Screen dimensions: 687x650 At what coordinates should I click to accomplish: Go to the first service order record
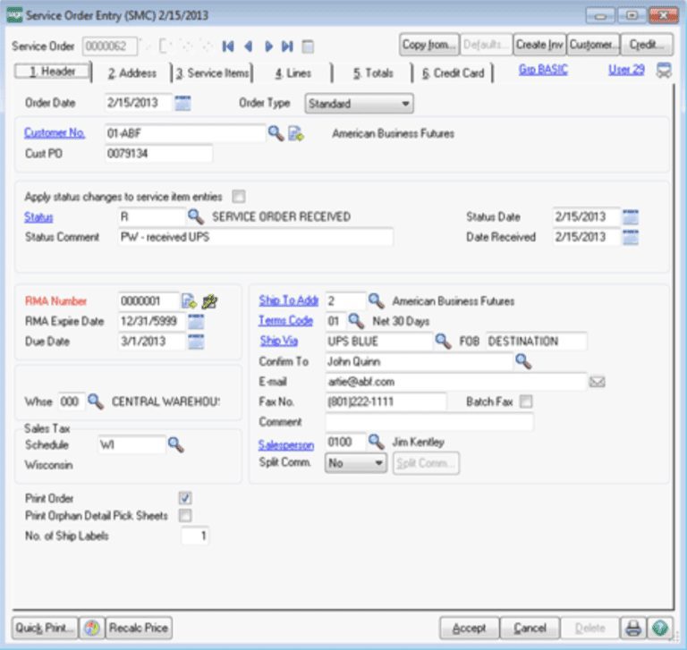pyautogui.click(x=228, y=46)
